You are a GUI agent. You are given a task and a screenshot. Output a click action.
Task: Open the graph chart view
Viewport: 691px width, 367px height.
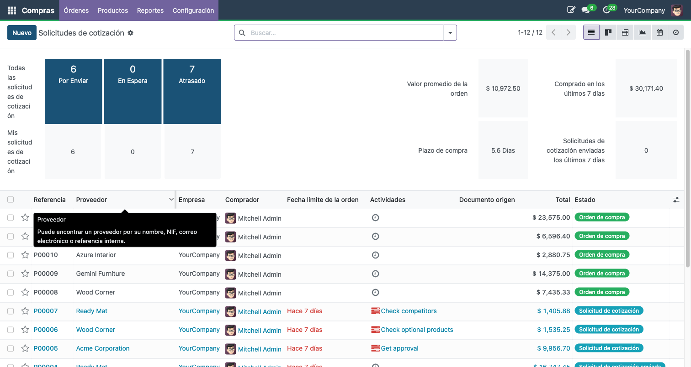click(642, 32)
